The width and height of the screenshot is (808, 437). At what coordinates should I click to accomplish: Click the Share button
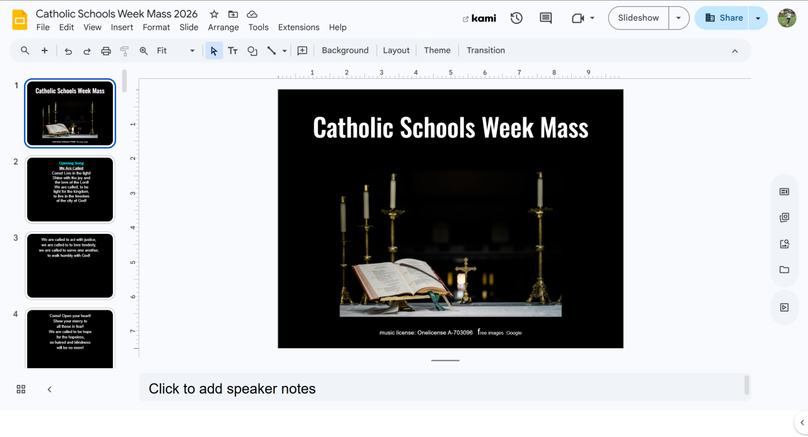(723, 18)
